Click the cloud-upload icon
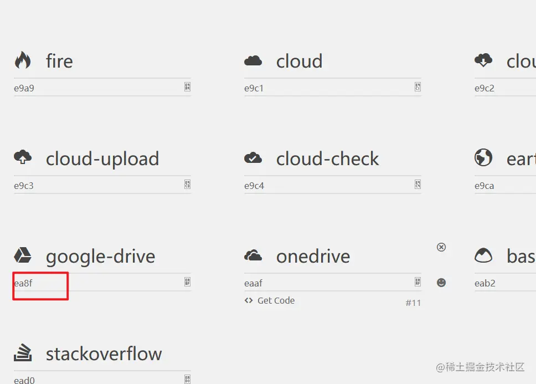 click(x=23, y=157)
